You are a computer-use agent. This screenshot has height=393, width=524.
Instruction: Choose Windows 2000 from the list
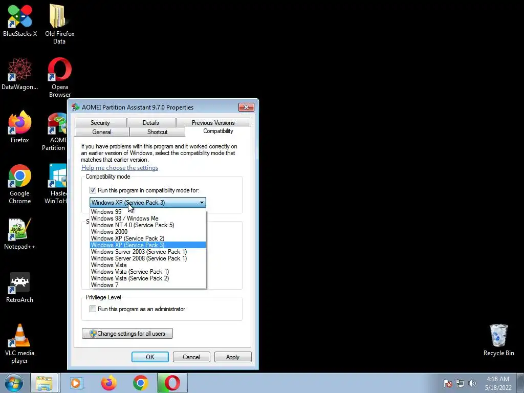(x=148, y=232)
